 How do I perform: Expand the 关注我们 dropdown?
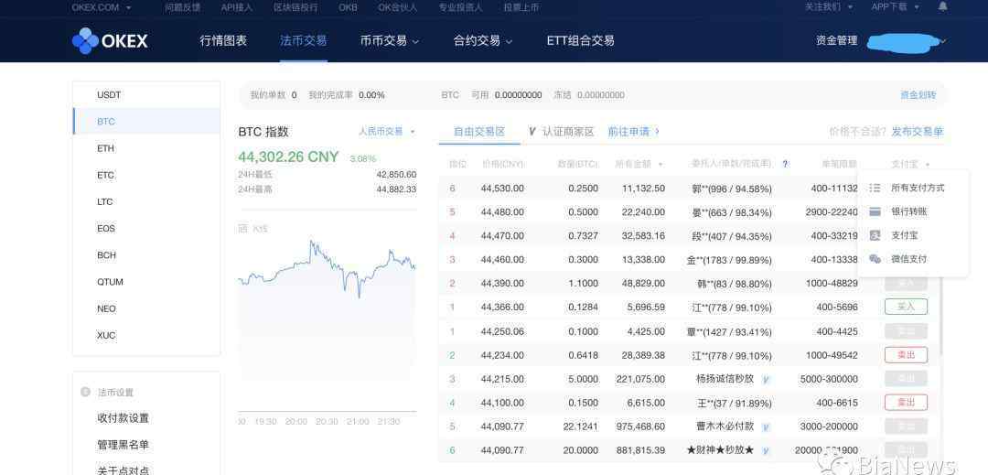(827, 7)
